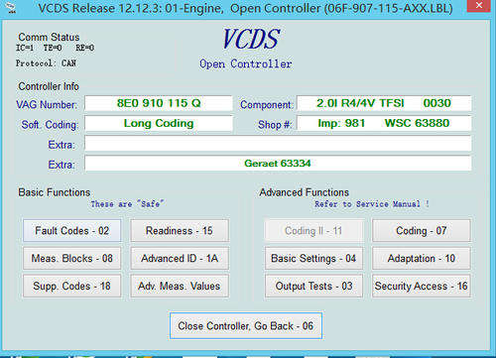Click the Comm Status label
496x358 pixels.
coord(49,37)
